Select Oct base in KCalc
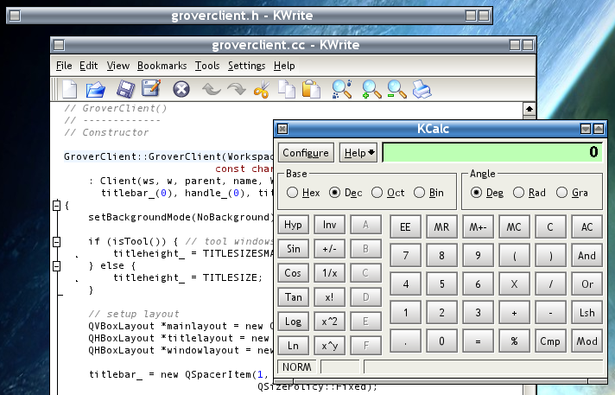Screen dimensions: 615x395 coord(388,193)
